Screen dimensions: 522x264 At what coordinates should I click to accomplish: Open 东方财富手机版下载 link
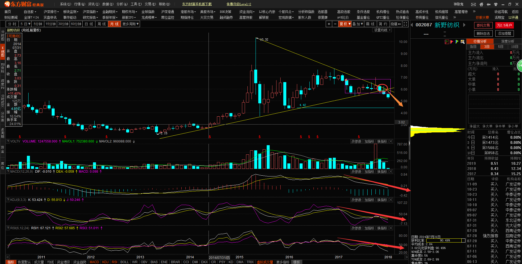click(197, 4)
